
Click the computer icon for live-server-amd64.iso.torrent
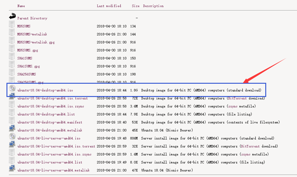(12, 144)
